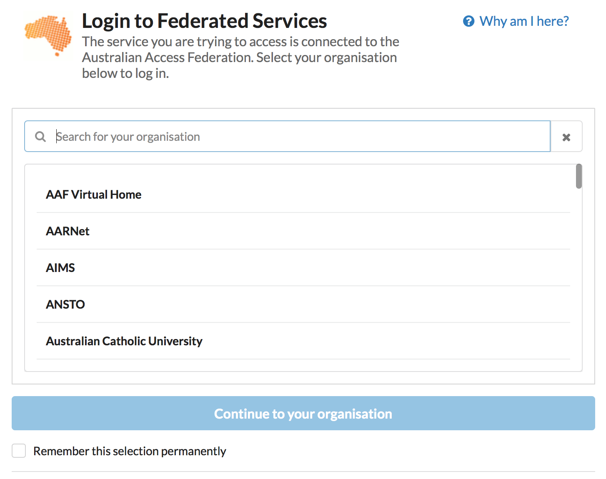Open the 'Why am I here?' link

point(523,21)
